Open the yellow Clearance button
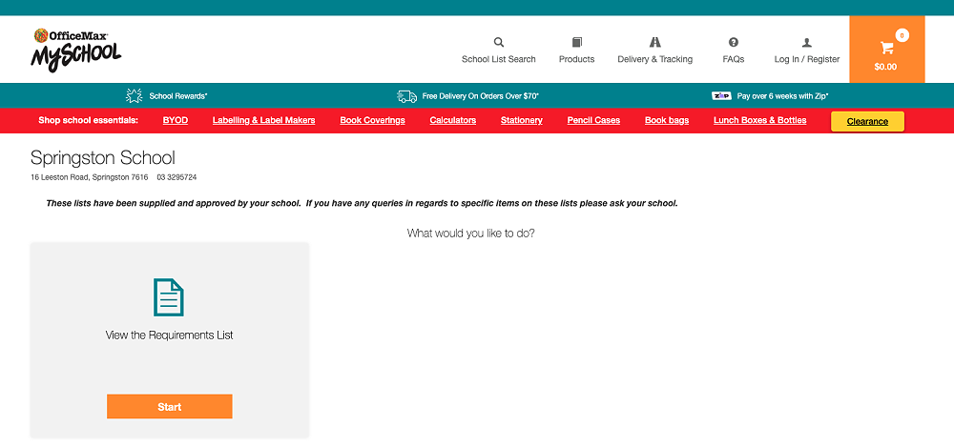 [867, 121]
